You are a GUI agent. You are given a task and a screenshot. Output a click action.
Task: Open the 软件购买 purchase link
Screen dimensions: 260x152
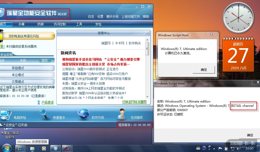click(x=135, y=43)
